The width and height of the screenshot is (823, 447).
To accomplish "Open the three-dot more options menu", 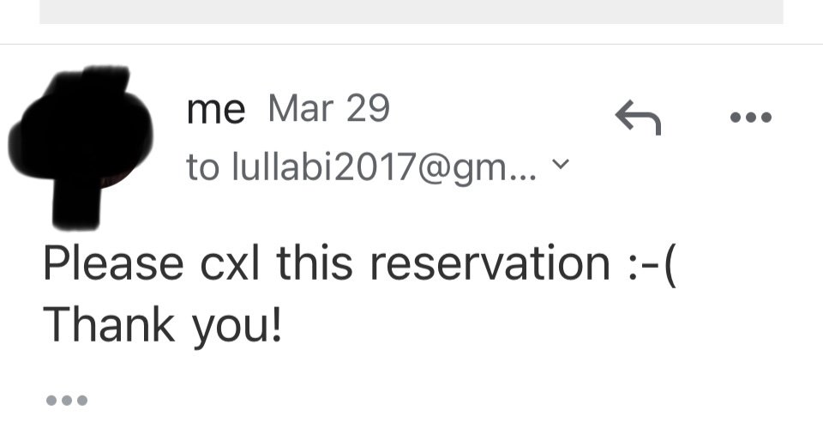I will pyautogui.click(x=751, y=118).
